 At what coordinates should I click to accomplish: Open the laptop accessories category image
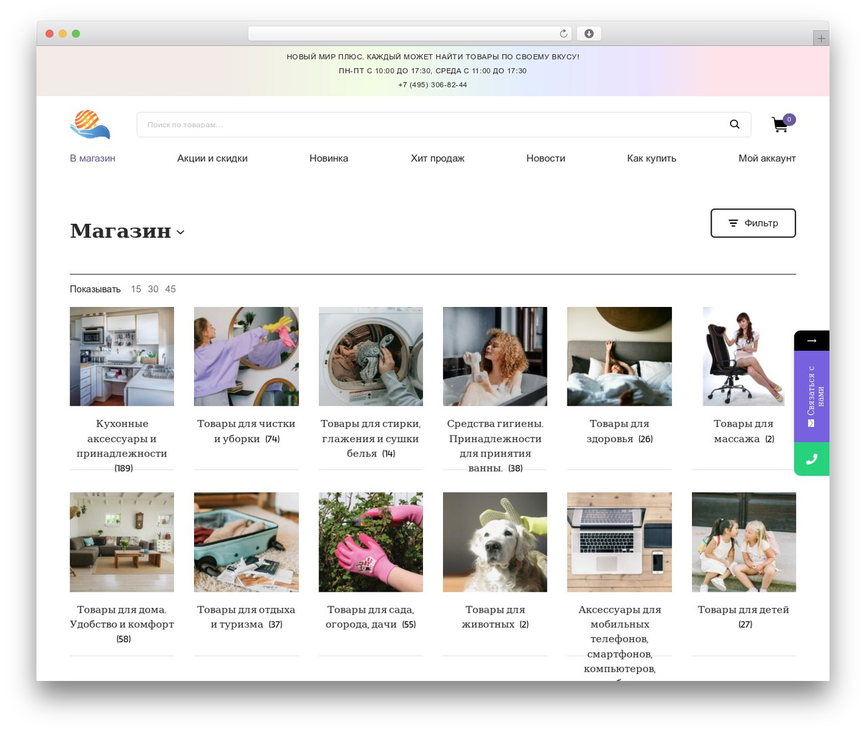[x=620, y=542]
